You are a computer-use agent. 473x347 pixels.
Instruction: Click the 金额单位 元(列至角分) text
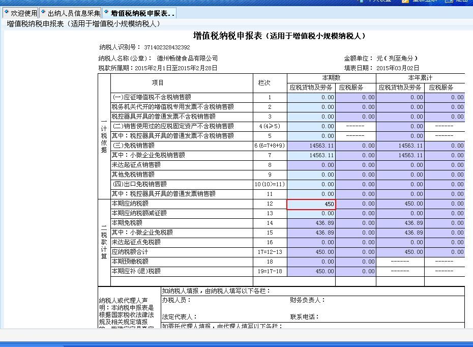click(x=381, y=58)
